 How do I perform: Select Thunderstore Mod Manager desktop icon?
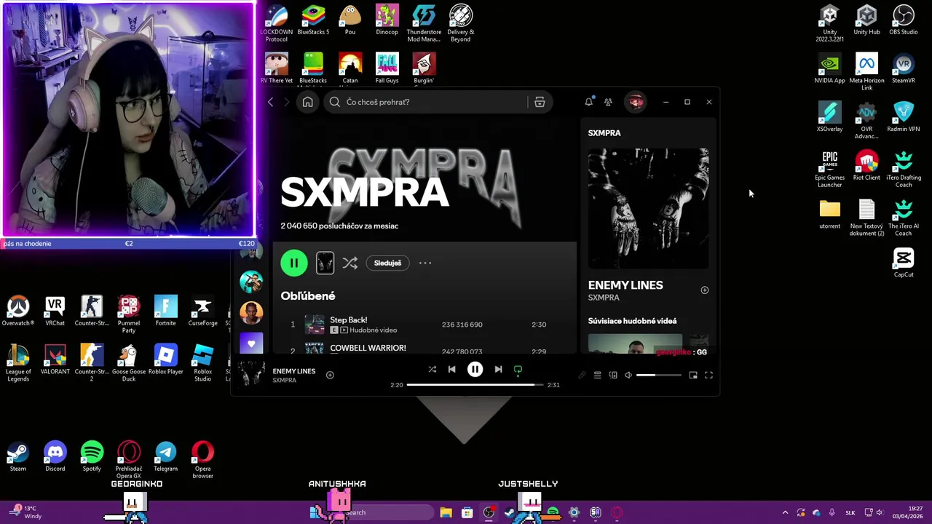tap(424, 24)
